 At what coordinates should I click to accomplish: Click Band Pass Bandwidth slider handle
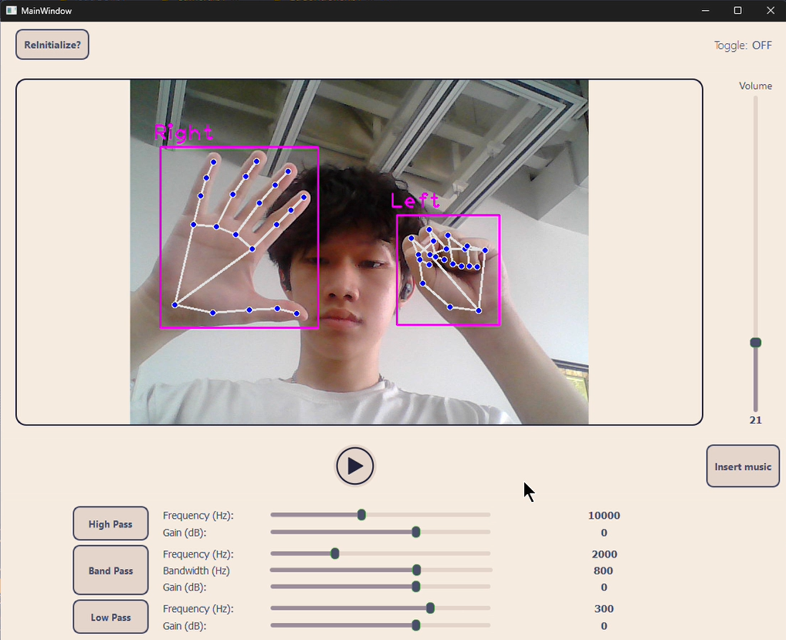pos(417,571)
